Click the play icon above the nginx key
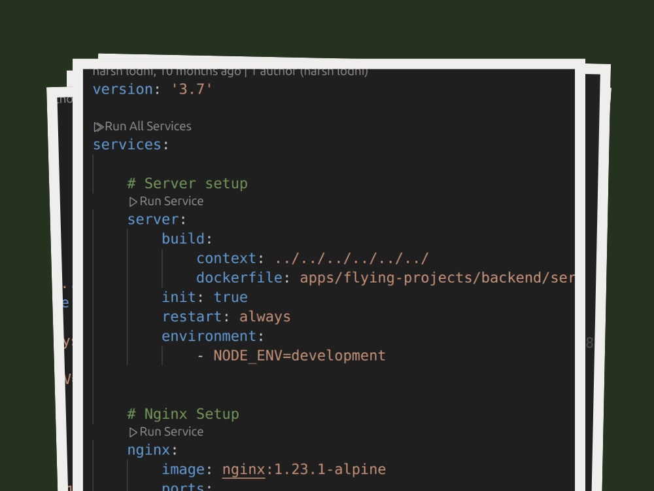Screen dimensions: 654x491 [133, 433]
